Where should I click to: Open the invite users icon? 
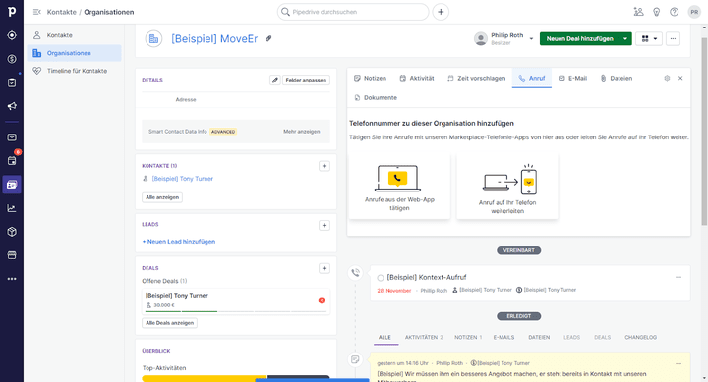click(638, 12)
